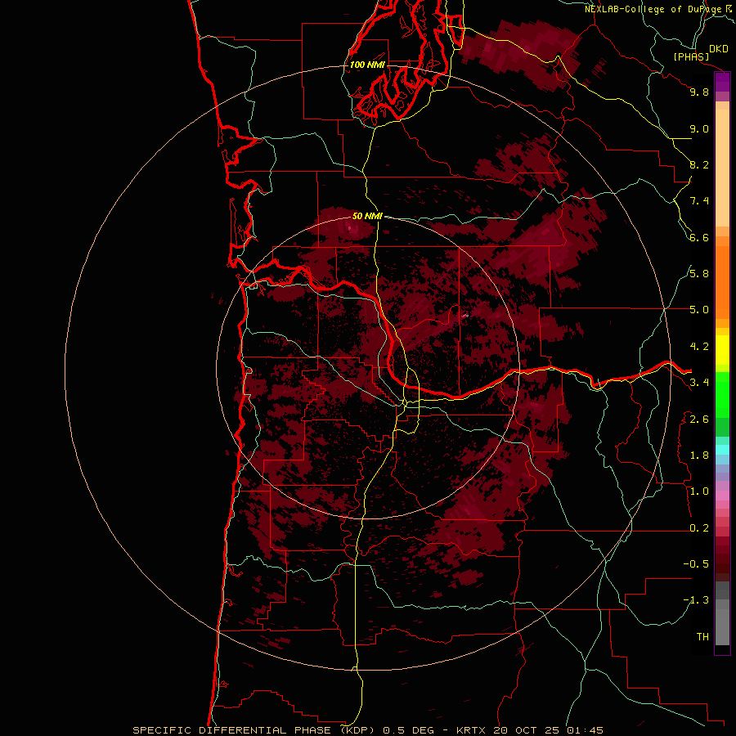Pick the bright yellow band on color bar
Screen dimensions: 736x736
pyautogui.click(x=722, y=350)
